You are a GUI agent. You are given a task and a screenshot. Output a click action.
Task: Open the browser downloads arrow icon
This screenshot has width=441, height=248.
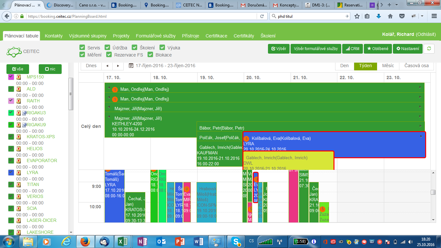coord(379,16)
